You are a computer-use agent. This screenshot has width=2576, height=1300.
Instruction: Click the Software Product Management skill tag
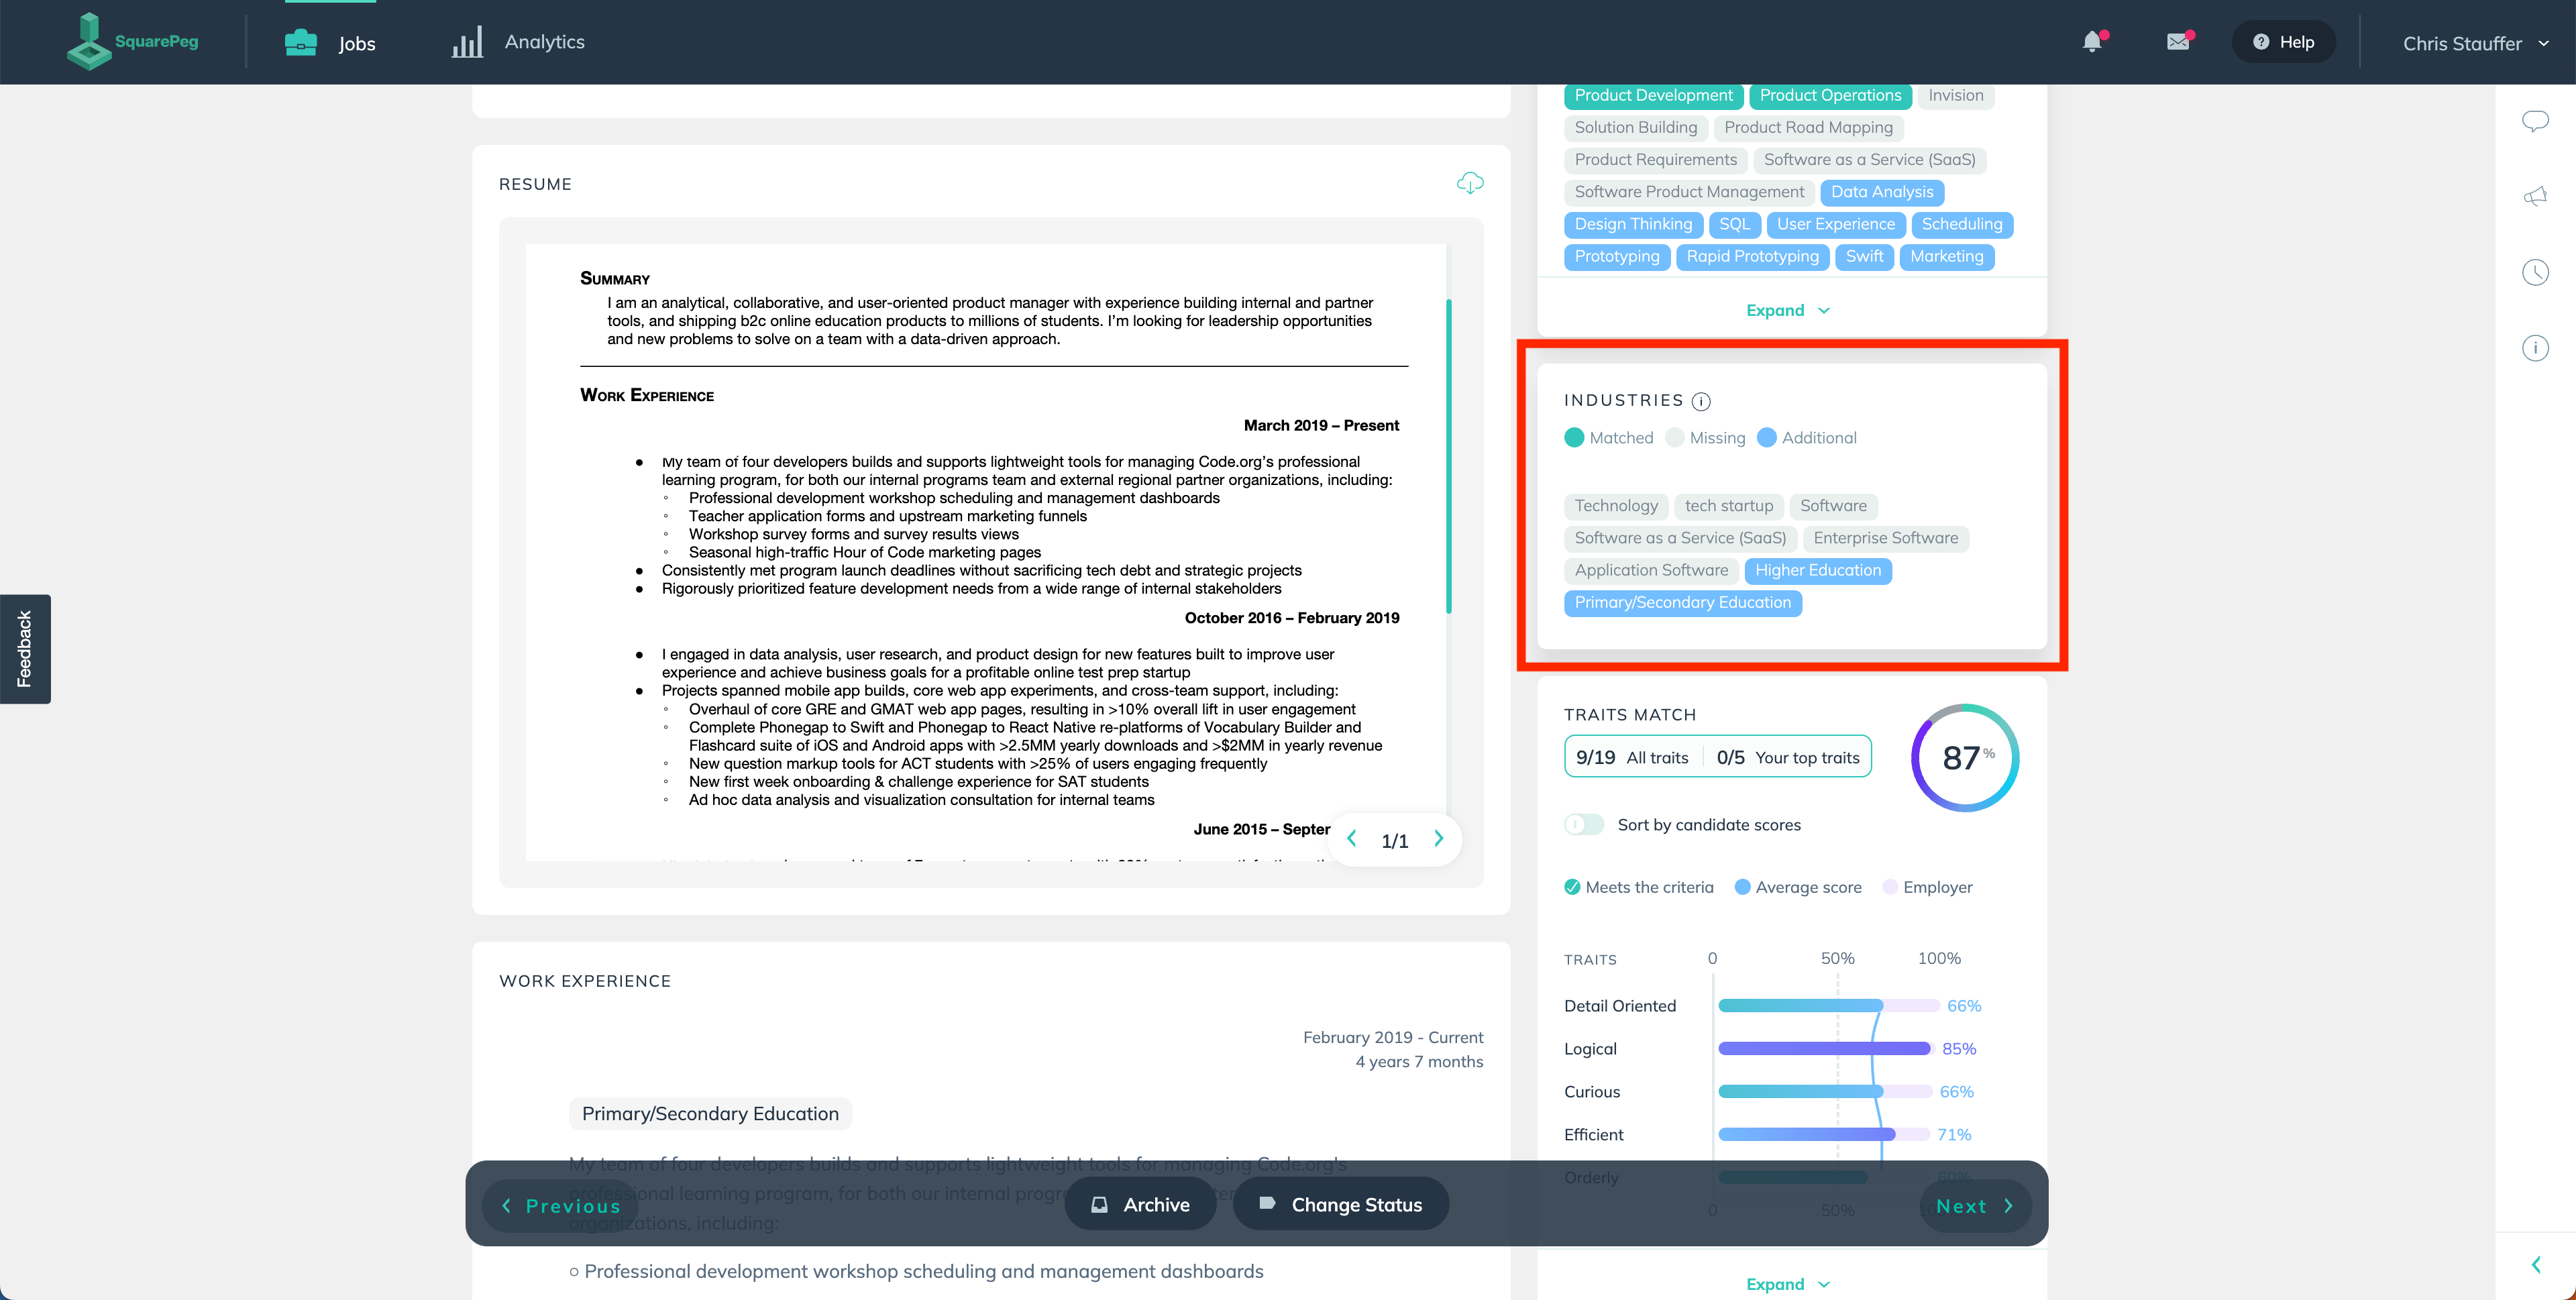pos(1689,192)
